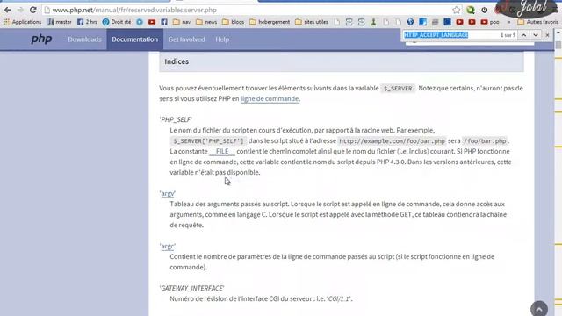Open the Applications shortcut in the bookmarks bar
The height and width of the screenshot is (316, 562).
[x=22, y=22]
